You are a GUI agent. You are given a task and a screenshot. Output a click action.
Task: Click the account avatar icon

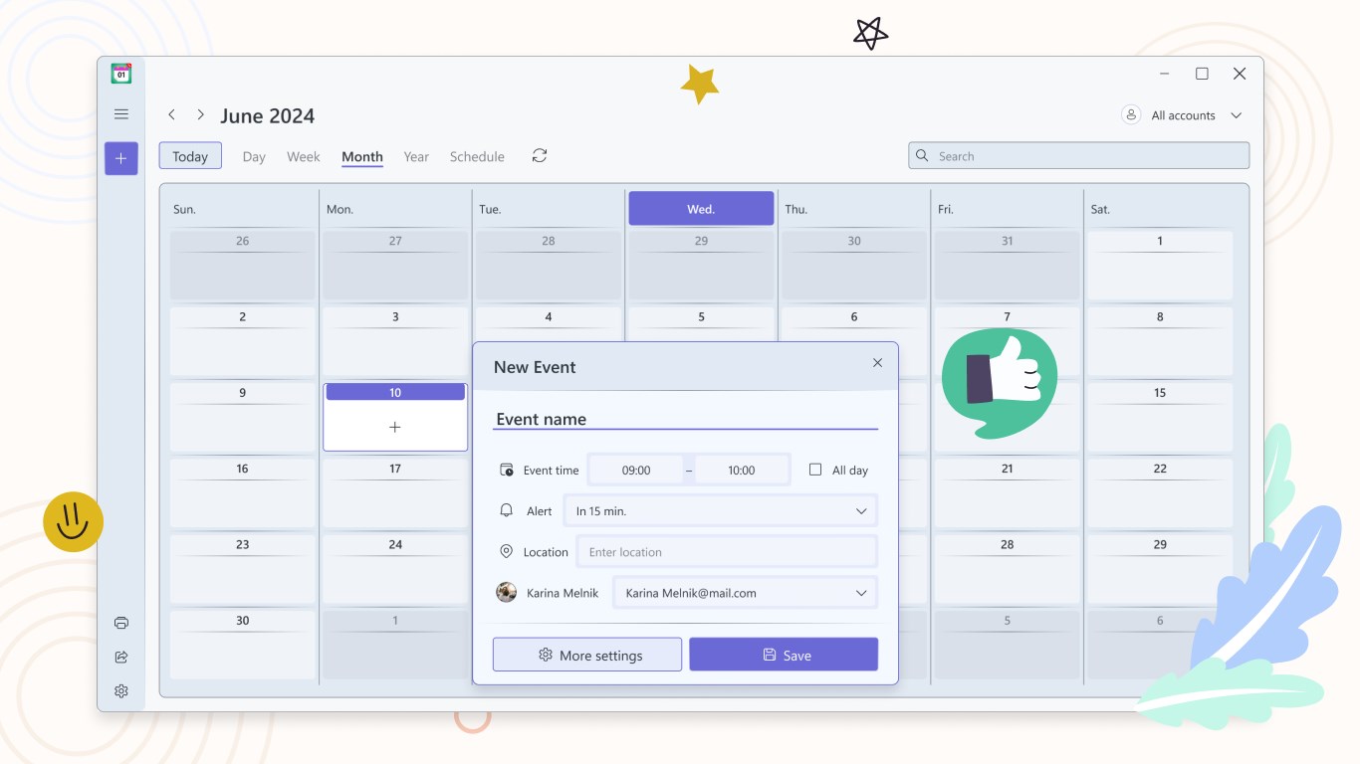1131,114
